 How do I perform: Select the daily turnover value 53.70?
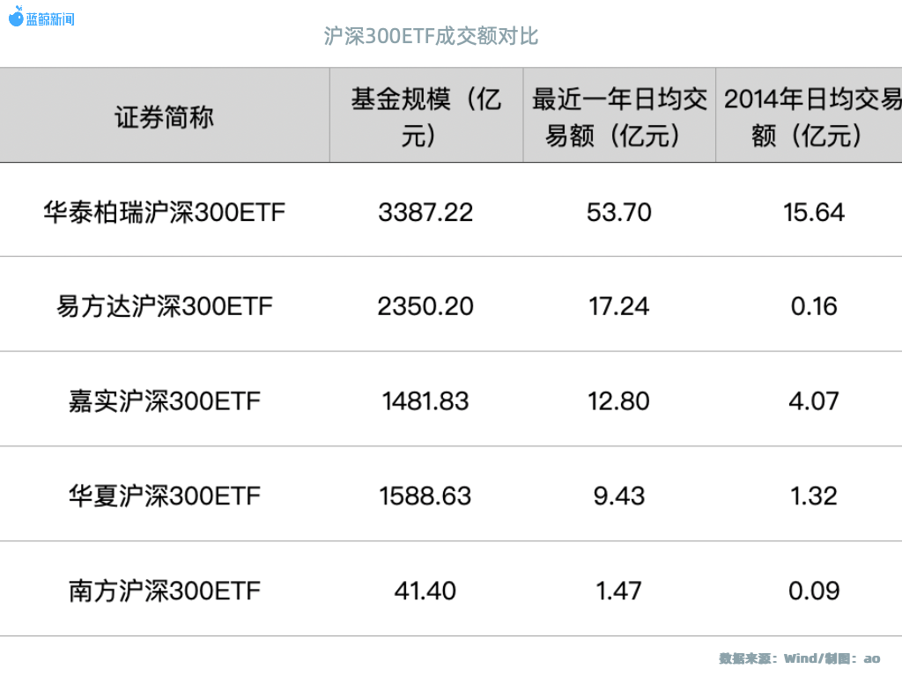pos(619,212)
